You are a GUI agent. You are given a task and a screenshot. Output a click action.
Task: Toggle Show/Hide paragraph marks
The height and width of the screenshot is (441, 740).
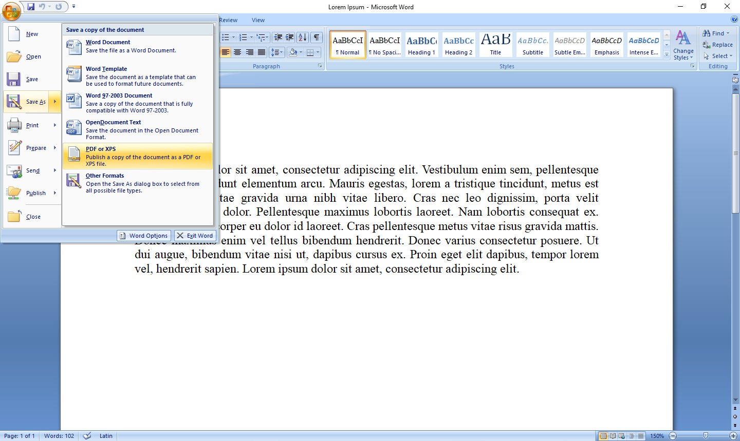(317, 37)
